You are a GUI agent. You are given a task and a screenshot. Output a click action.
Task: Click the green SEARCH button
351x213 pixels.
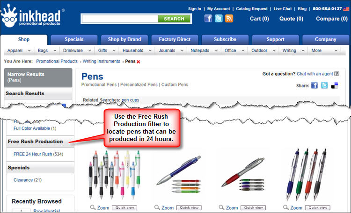[174, 19]
